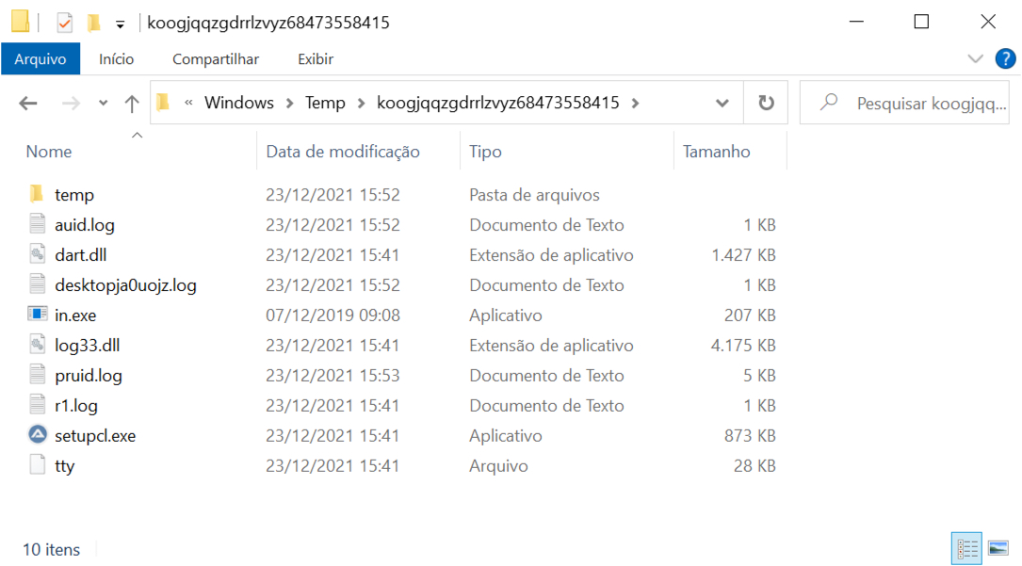
Task: Select the desktopja0uojz.log file icon
Action: pyautogui.click(x=37, y=284)
